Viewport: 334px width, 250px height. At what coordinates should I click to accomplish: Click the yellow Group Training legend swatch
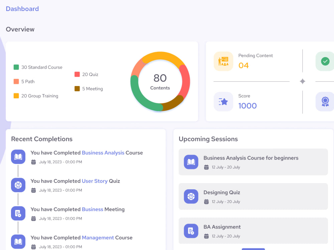(16, 96)
